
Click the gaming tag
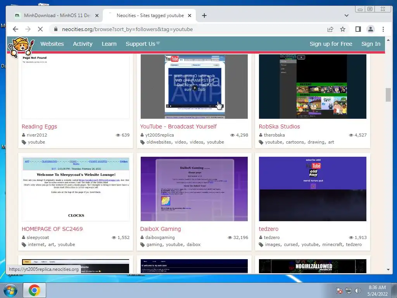point(154,244)
